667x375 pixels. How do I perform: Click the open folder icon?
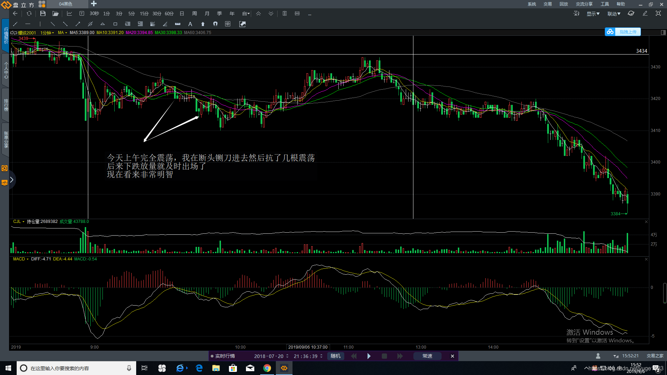(x=55, y=14)
